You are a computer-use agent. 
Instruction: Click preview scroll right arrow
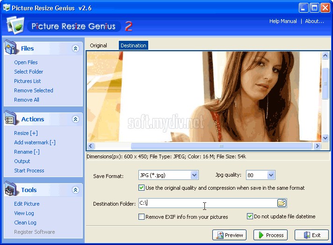[317, 146]
